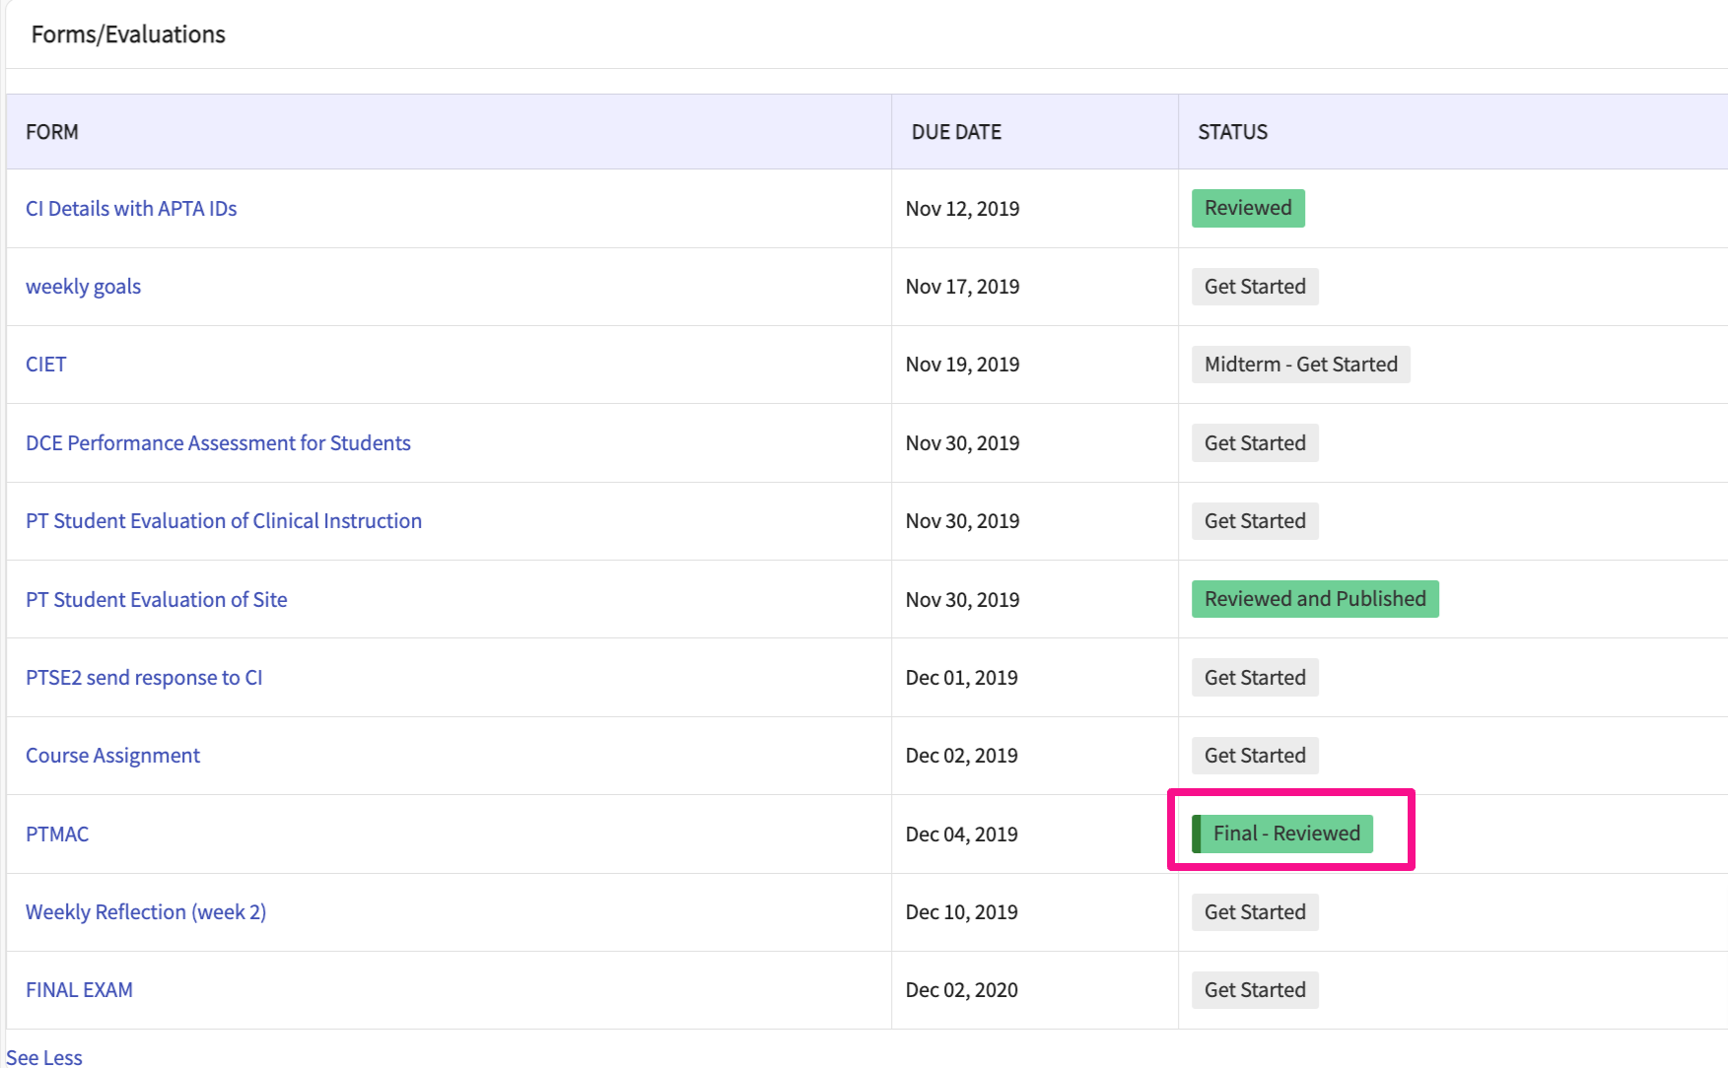Open DCE Performance Assessment for Students
The image size is (1728, 1068).
218,443
